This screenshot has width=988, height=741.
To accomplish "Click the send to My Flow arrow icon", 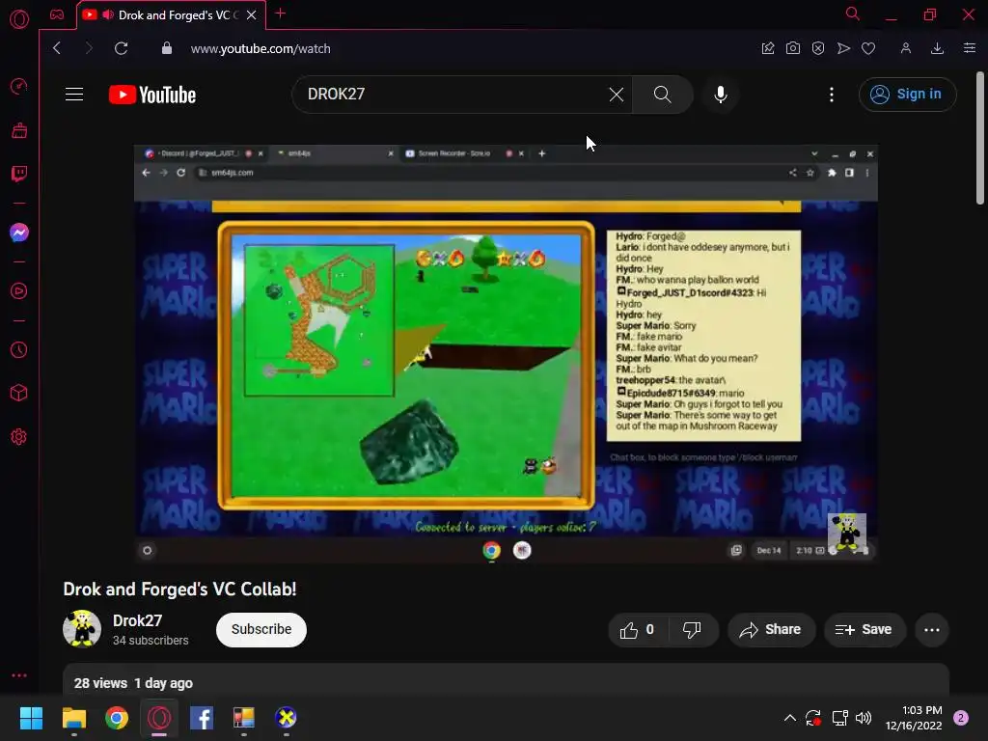I will point(843,48).
